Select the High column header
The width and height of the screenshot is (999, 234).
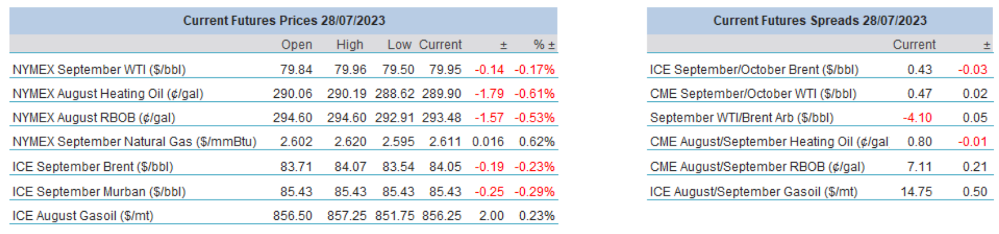pos(350,45)
